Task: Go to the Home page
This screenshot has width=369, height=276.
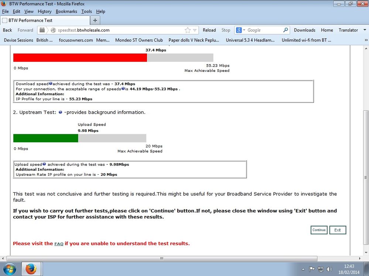Action: (x=327, y=30)
